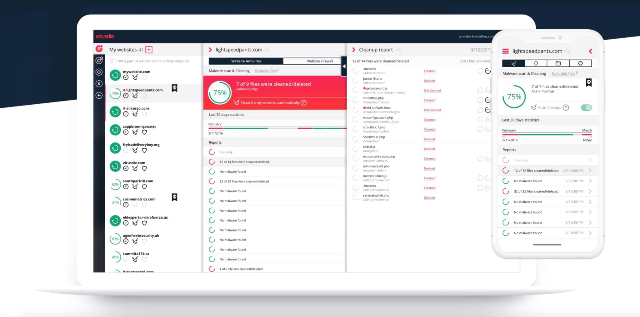
Task: Click the minus icon on the .htaccess administrator row
Action: (x=488, y=71)
